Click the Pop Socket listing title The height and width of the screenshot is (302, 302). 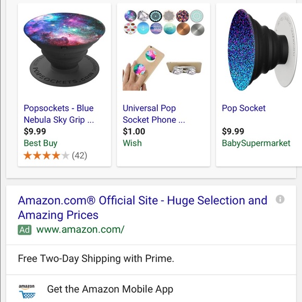[x=244, y=108]
